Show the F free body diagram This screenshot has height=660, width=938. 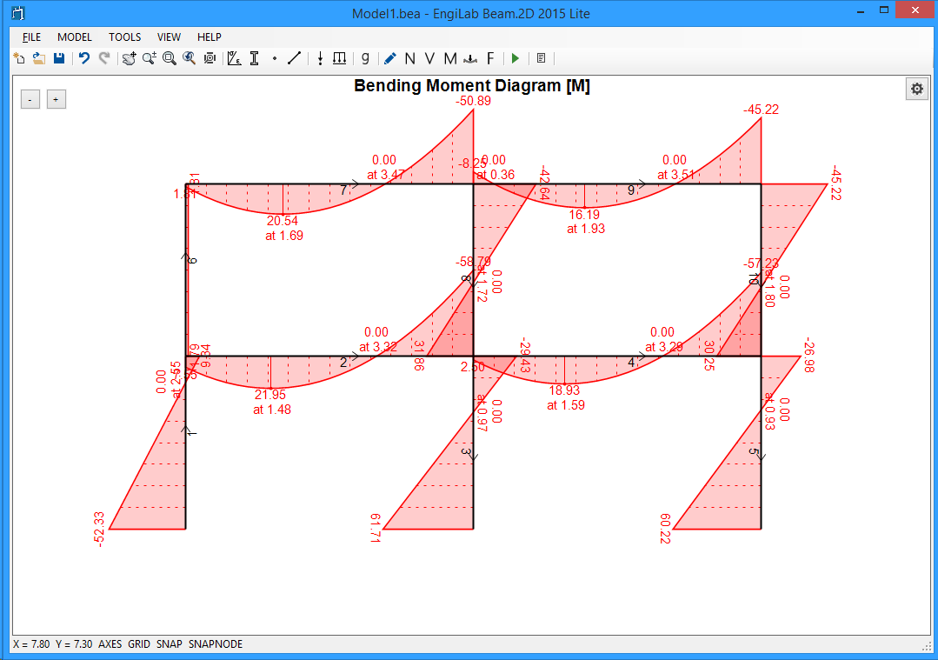point(490,58)
